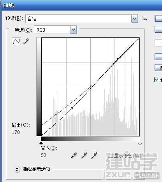The width and height of the screenshot is (162, 182).
Task: Click the white point input slider
Action: tap(140, 143)
